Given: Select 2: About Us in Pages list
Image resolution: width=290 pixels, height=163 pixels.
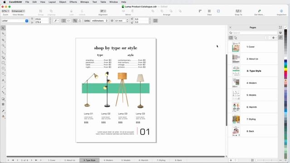Looking at the screenshot, I should [253, 59].
